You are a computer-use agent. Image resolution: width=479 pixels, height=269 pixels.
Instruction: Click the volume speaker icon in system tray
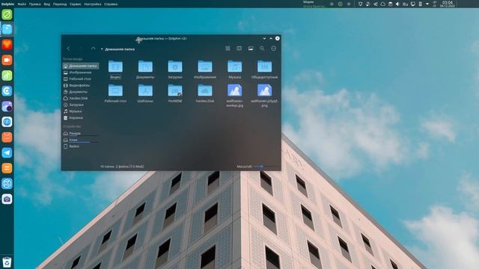[397, 4]
